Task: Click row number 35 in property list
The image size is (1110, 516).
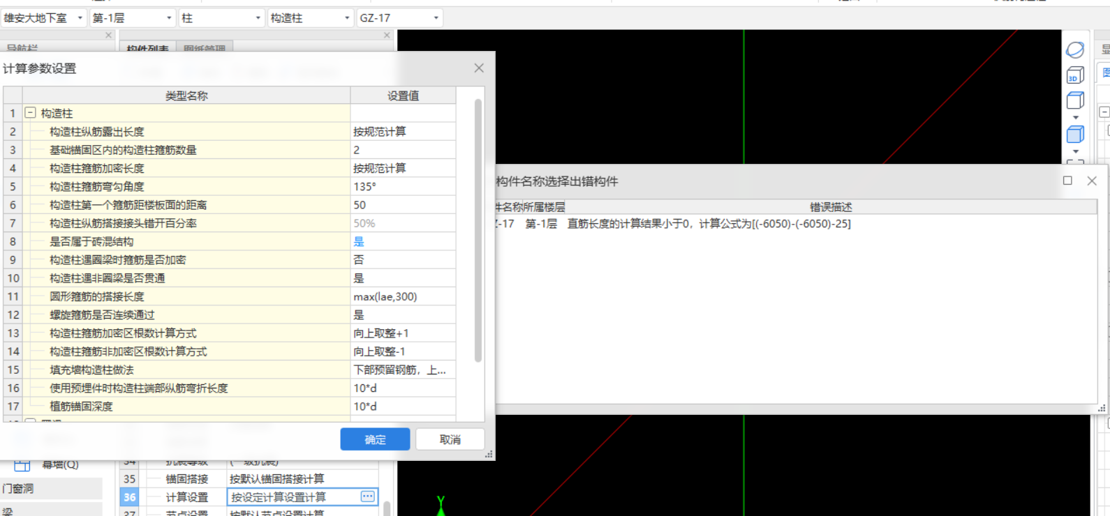Action: 130,479
